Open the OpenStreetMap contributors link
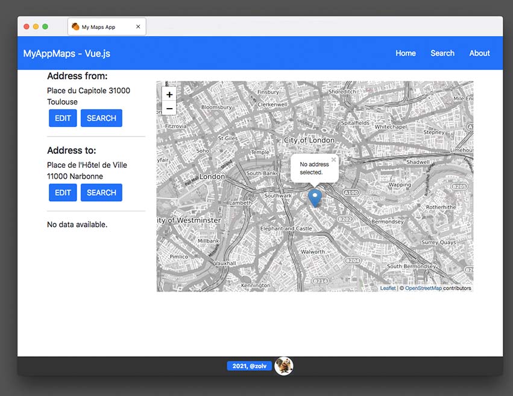Image resolution: width=513 pixels, height=396 pixels. [x=423, y=288]
